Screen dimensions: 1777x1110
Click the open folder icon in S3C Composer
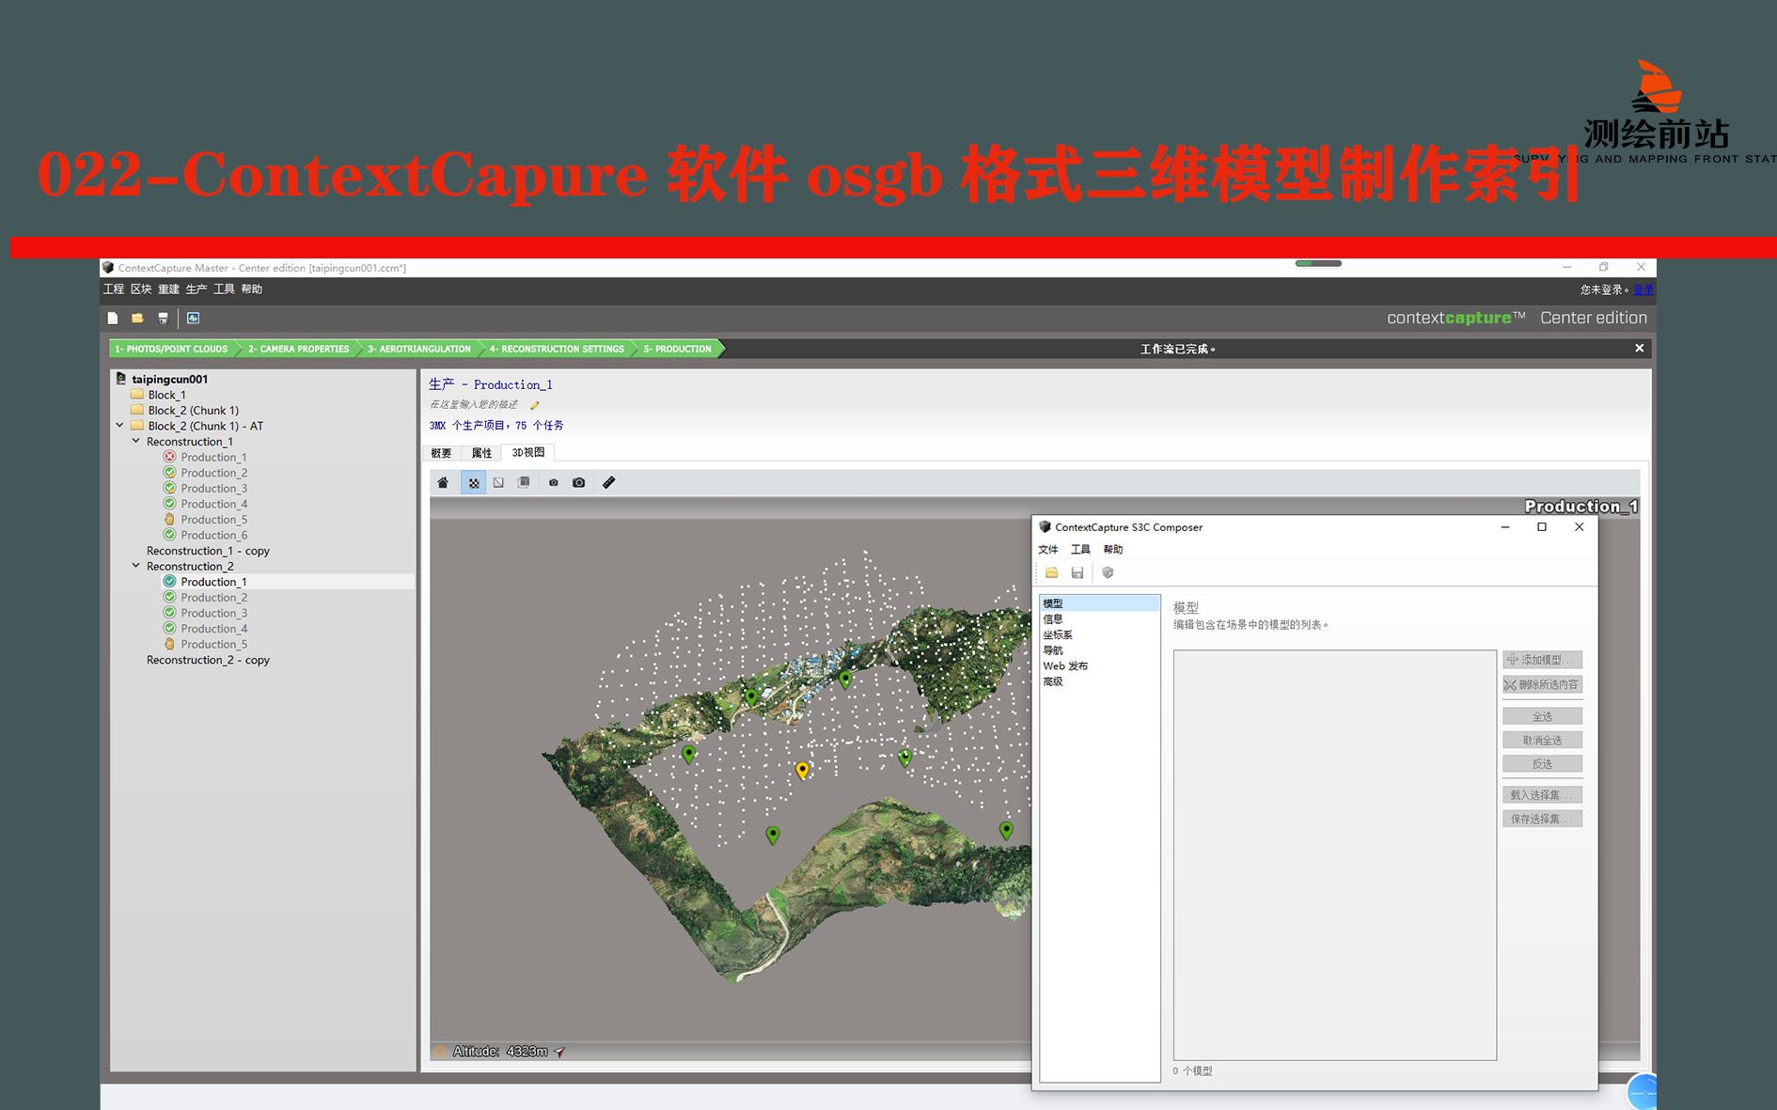point(1051,573)
